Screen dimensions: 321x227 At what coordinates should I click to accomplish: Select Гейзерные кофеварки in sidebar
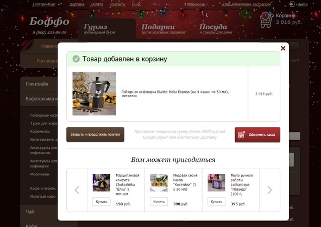tap(44, 115)
